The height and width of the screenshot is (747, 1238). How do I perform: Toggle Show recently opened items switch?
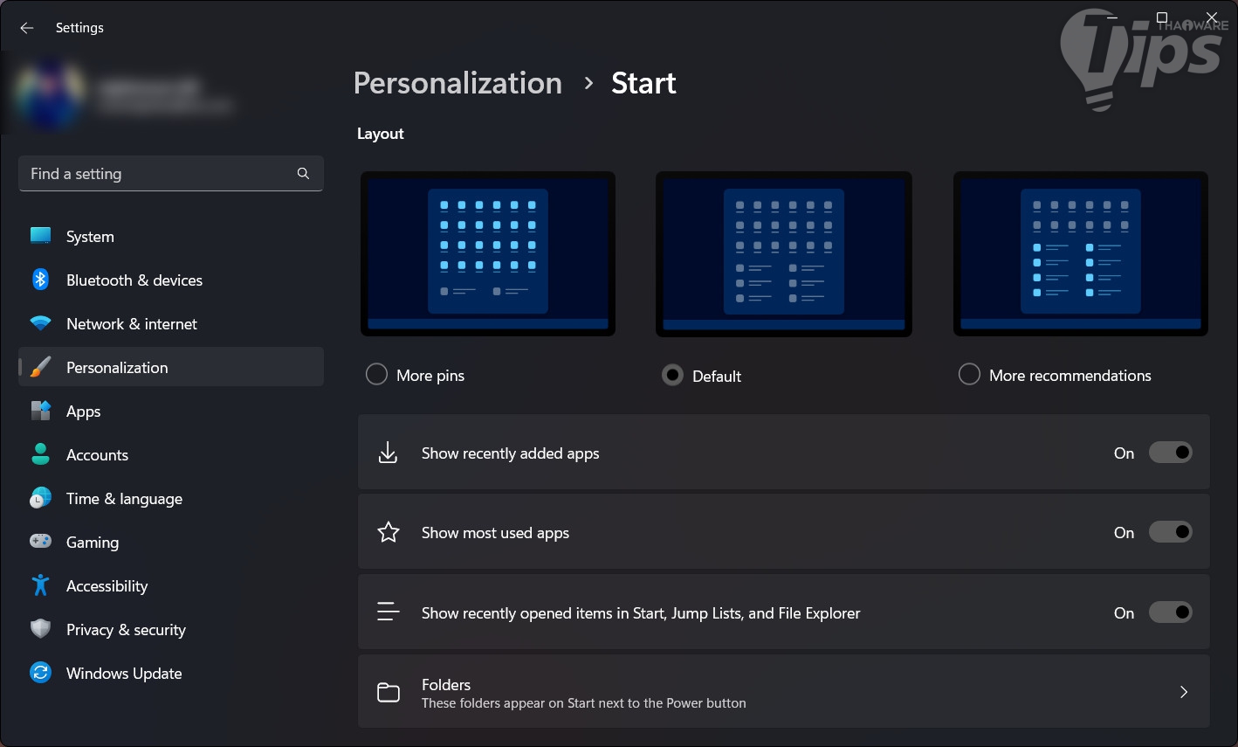tap(1170, 612)
